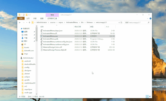Screen dimensions: 166x101
Task: Open the Quick Access Toolbar customize dropdown
Action: (x=29, y=15)
